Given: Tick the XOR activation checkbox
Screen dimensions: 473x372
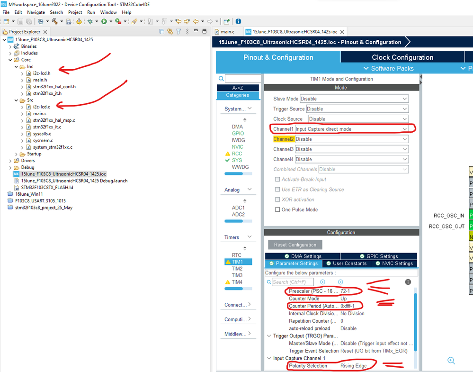Looking at the screenshot, I should (277, 200).
